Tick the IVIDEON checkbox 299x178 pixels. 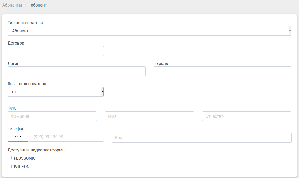(x=10, y=166)
